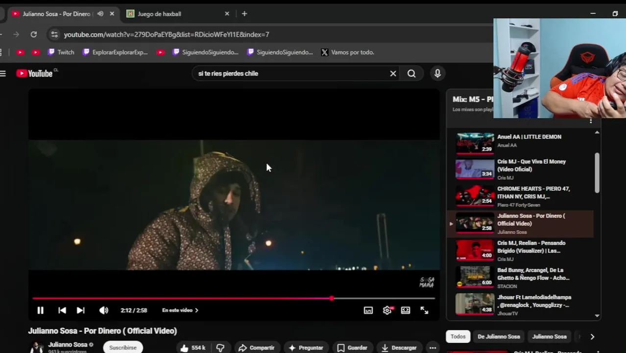Go to previous video in playlist

[62, 310]
